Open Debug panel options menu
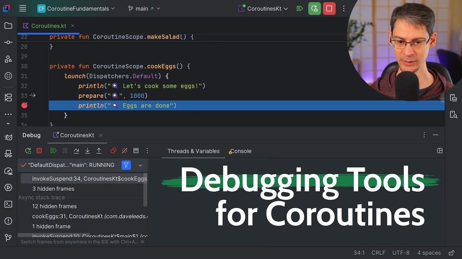This screenshot has width=462, height=259. tap(424, 135)
